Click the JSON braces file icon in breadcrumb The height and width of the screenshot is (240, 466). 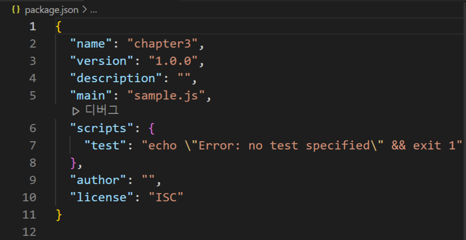16,10
